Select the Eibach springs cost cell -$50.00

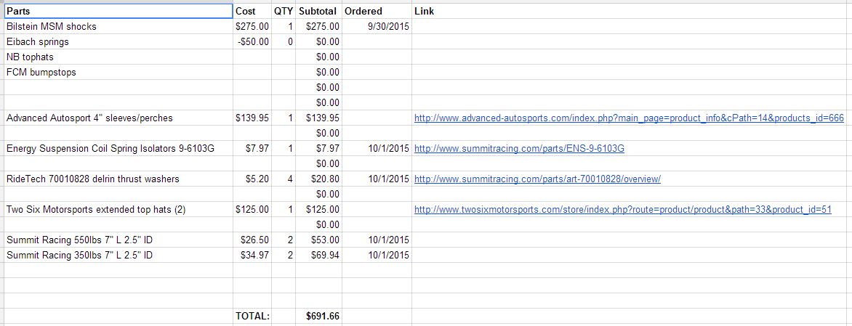[252, 41]
